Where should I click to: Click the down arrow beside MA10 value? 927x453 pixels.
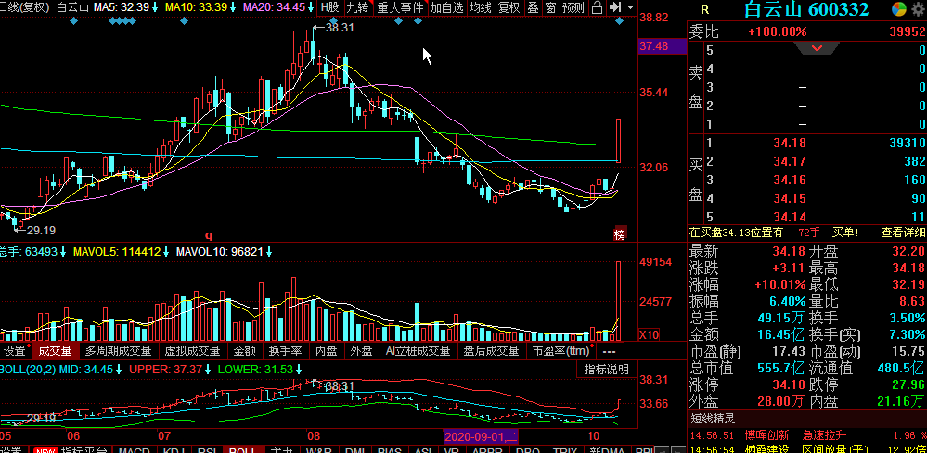pyautogui.click(x=233, y=7)
